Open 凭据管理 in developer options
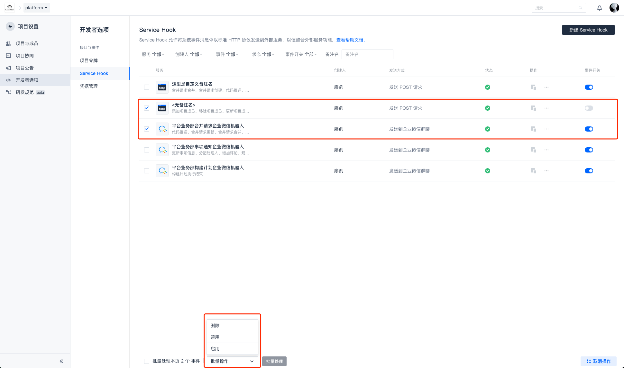 pyautogui.click(x=89, y=86)
